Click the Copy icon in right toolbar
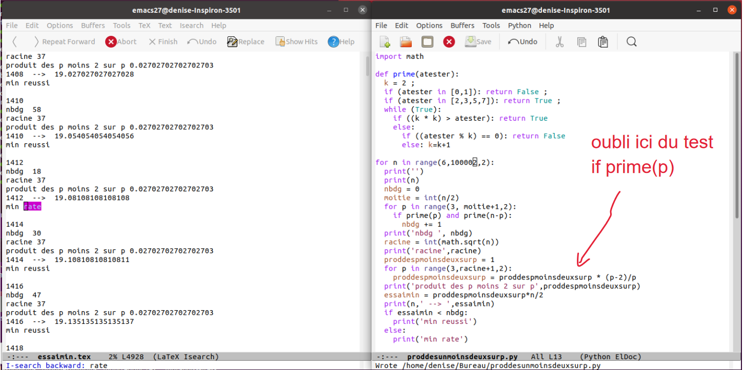This screenshot has height=370, width=744. click(x=581, y=42)
